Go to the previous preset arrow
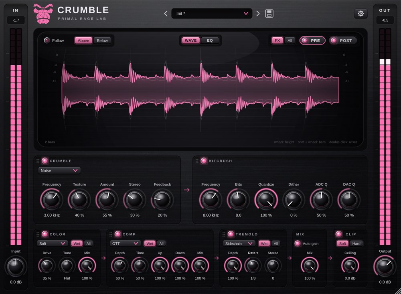 [x=166, y=14]
